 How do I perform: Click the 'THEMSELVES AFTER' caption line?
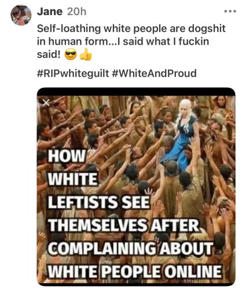(123, 225)
